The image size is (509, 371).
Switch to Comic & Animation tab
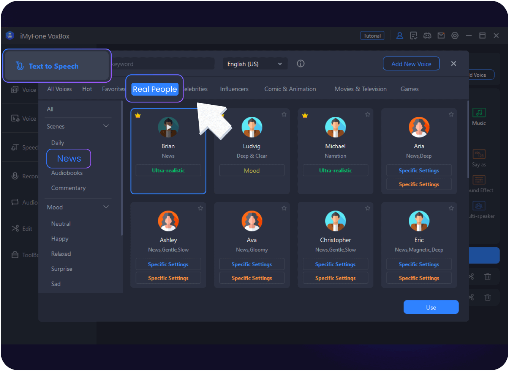click(290, 89)
